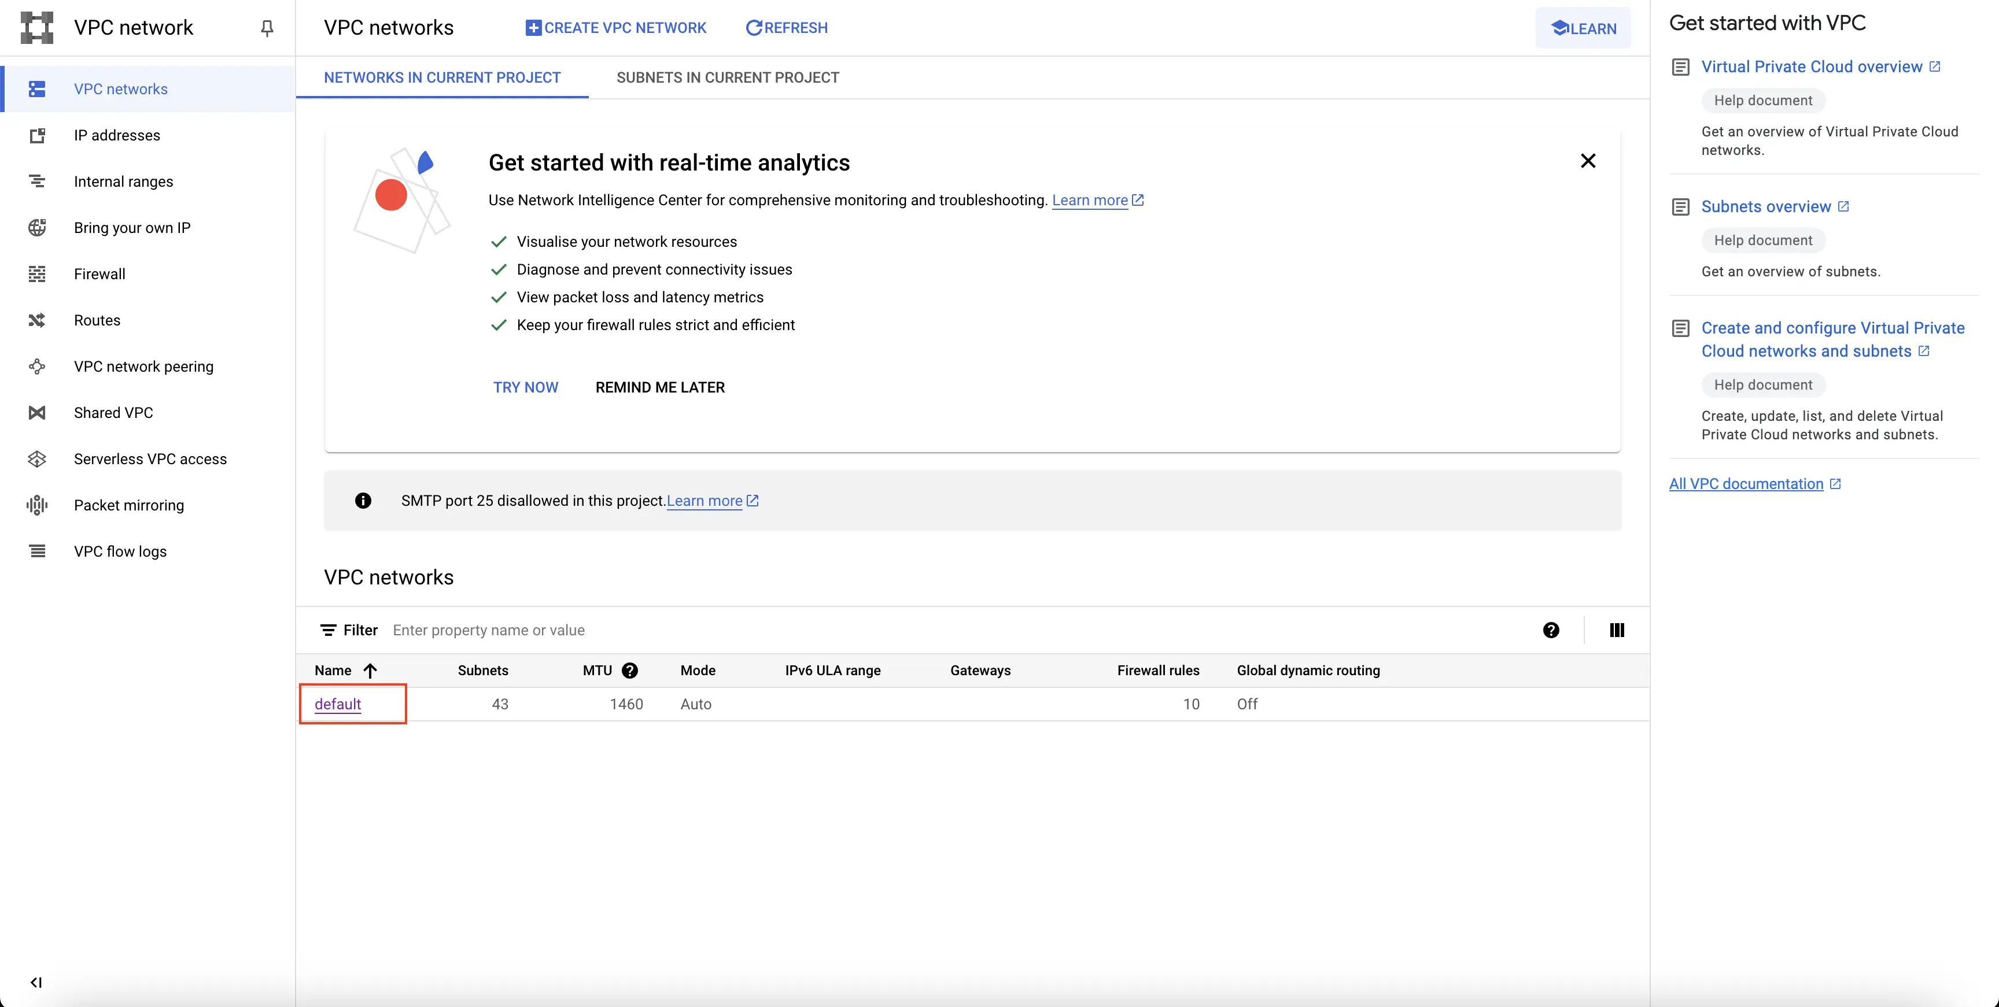Click the Off routing cell
The image size is (1999, 1007).
(x=1247, y=705)
